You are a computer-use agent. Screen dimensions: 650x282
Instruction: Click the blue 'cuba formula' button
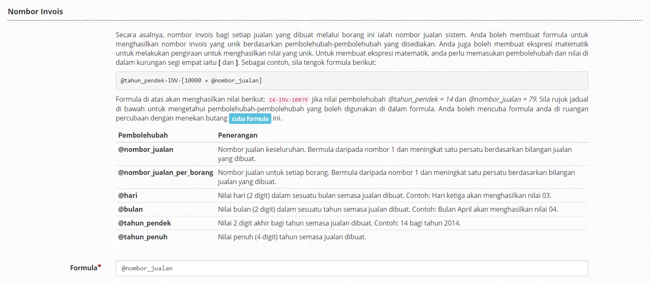[250, 118]
